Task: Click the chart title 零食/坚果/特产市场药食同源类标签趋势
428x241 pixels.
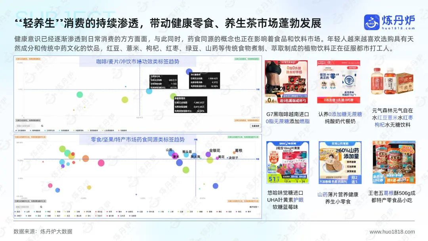Action: pyautogui.click(x=138, y=140)
